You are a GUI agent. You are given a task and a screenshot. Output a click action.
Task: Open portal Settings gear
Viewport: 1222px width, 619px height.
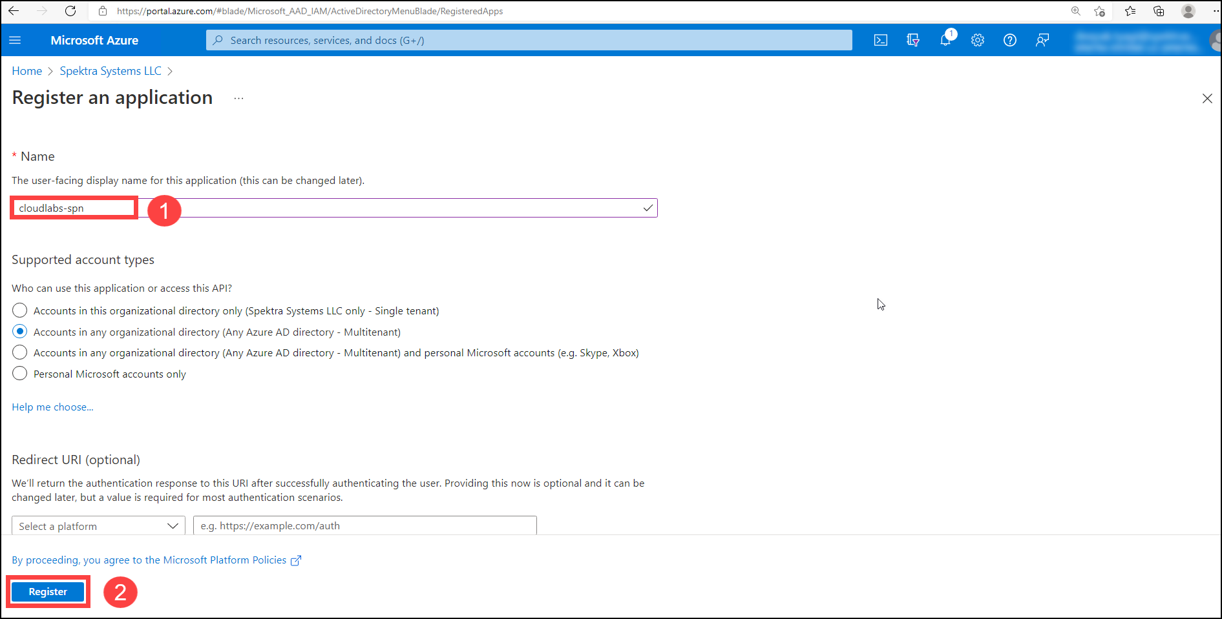tap(978, 40)
